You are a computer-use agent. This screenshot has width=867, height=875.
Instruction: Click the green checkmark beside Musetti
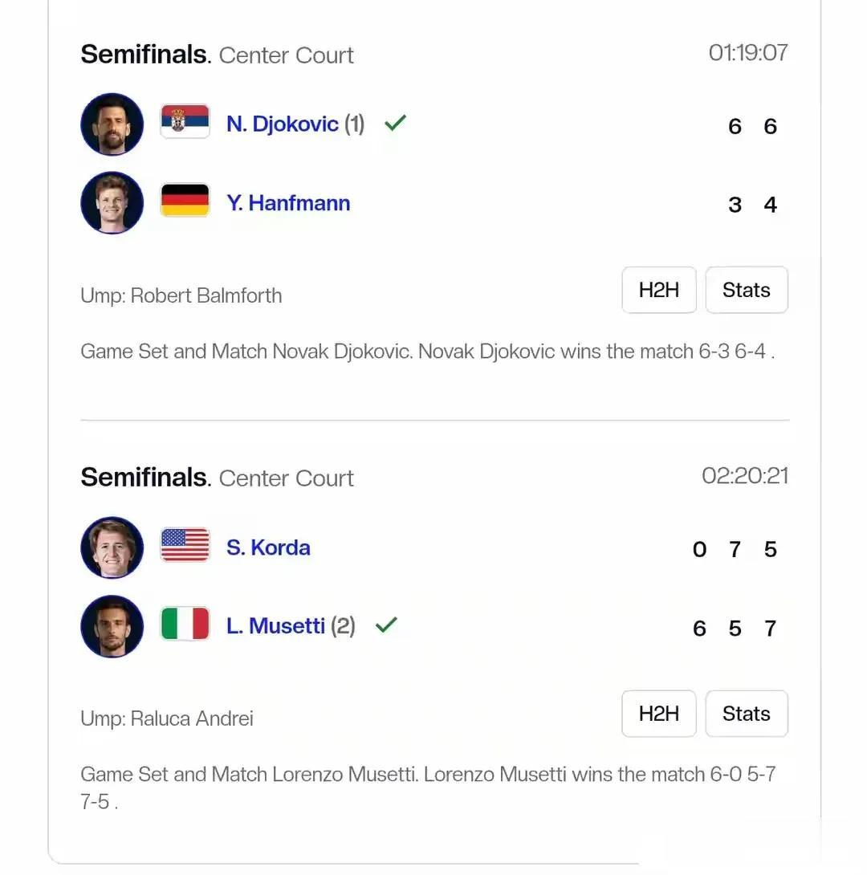point(386,625)
